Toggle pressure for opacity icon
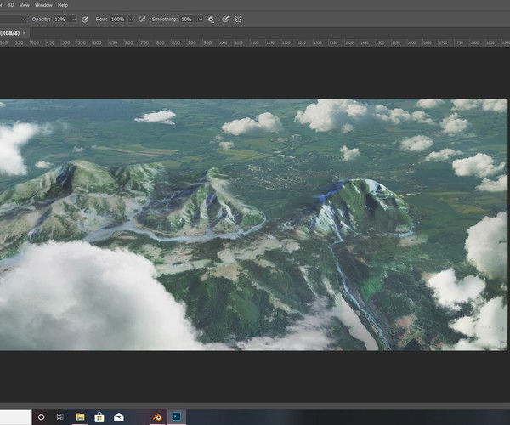The height and width of the screenshot is (425, 510). pos(85,20)
